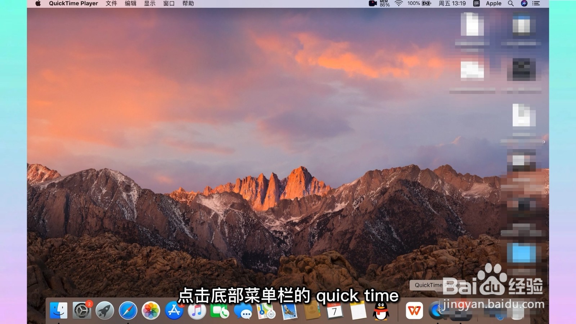Click the Apple user name menu
Viewport: 576px width, 324px height.
(494, 4)
